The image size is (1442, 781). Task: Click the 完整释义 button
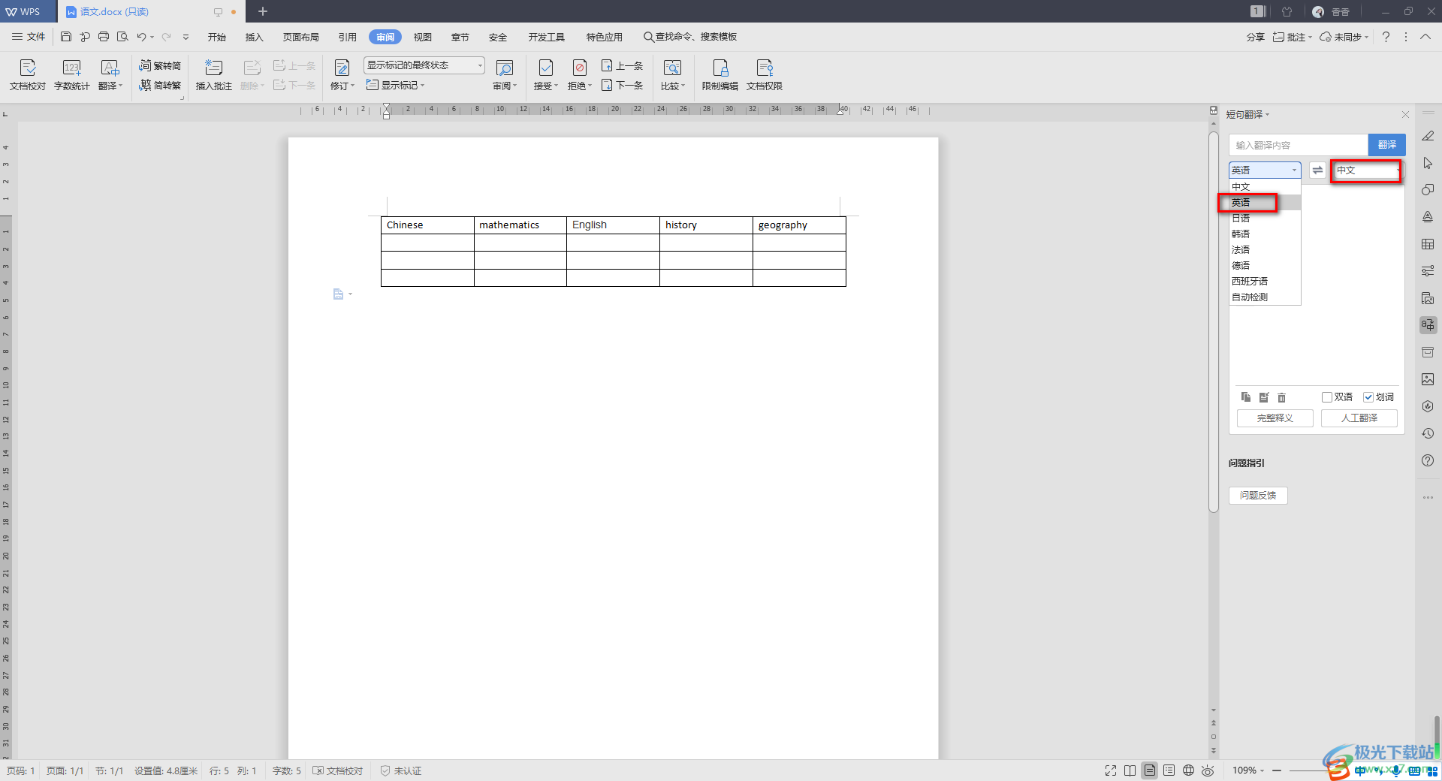[1275, 418]
